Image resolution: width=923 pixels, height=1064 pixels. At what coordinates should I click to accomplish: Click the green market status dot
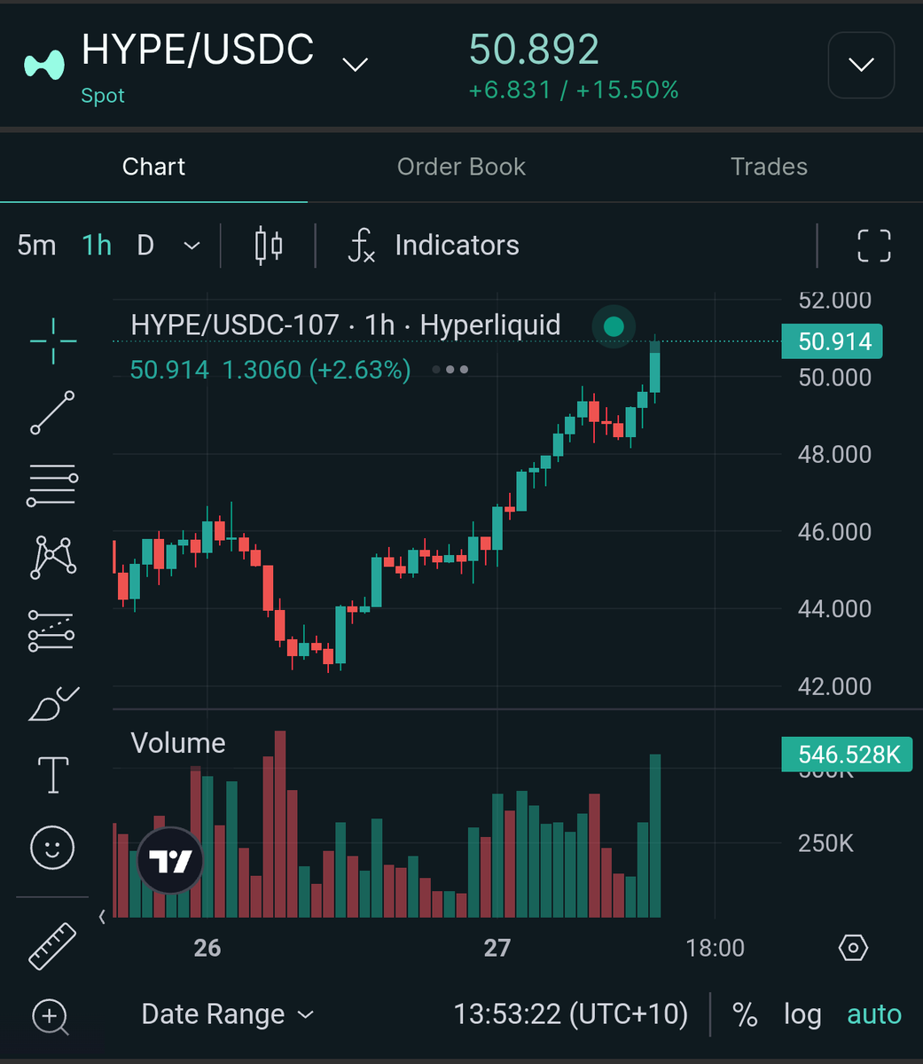pyautogui.click(x=614, y=327)
